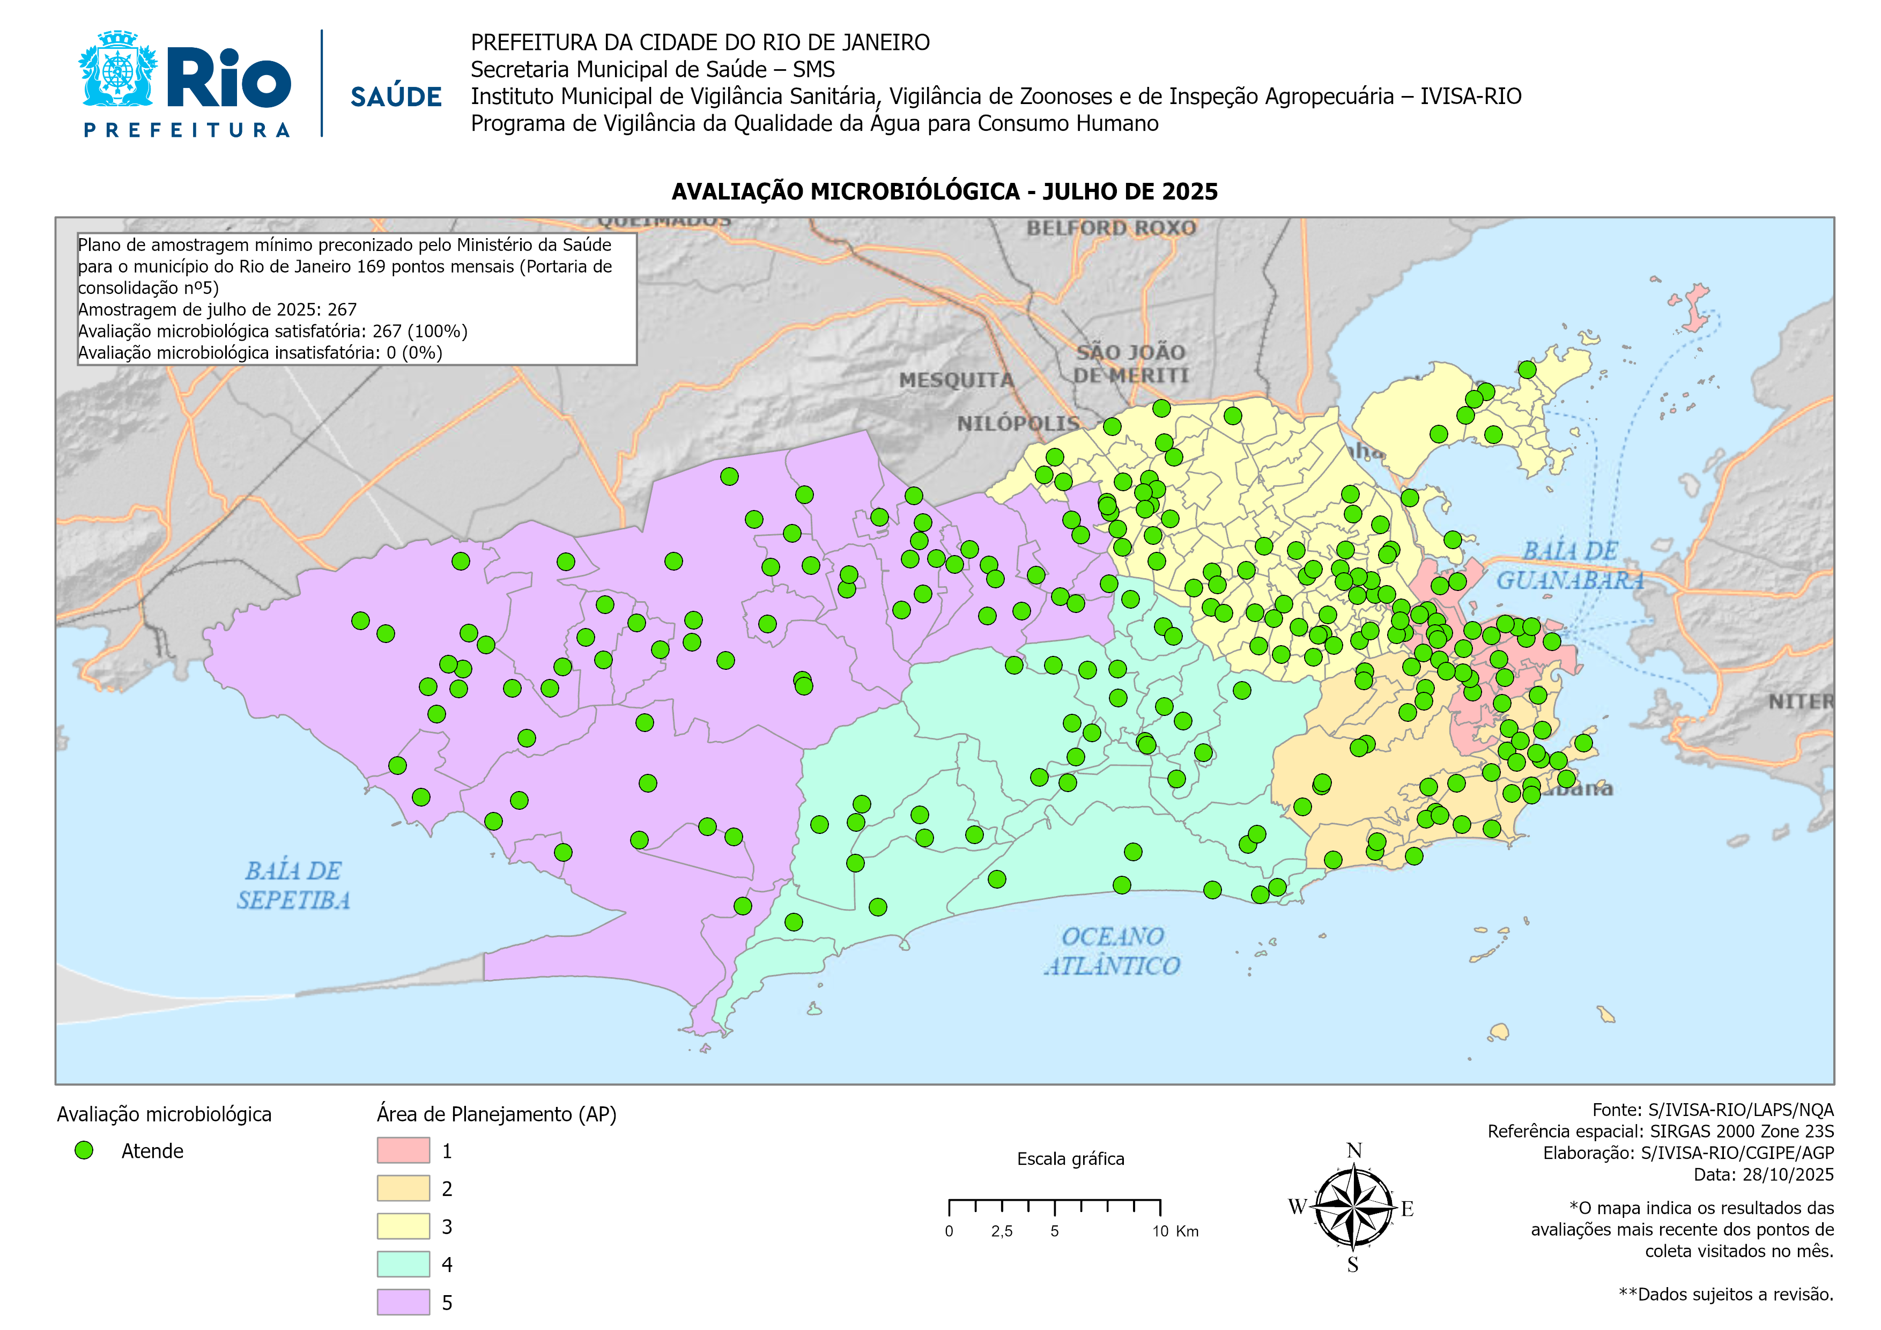Click the sampling plan info box

[x=357, y=299]
